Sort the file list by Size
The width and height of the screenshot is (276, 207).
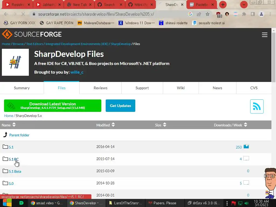[x=161, y=125]
